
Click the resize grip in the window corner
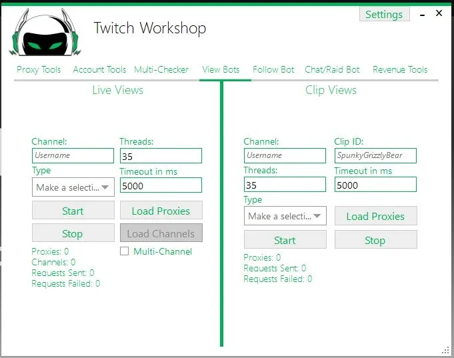coord(445,351)
